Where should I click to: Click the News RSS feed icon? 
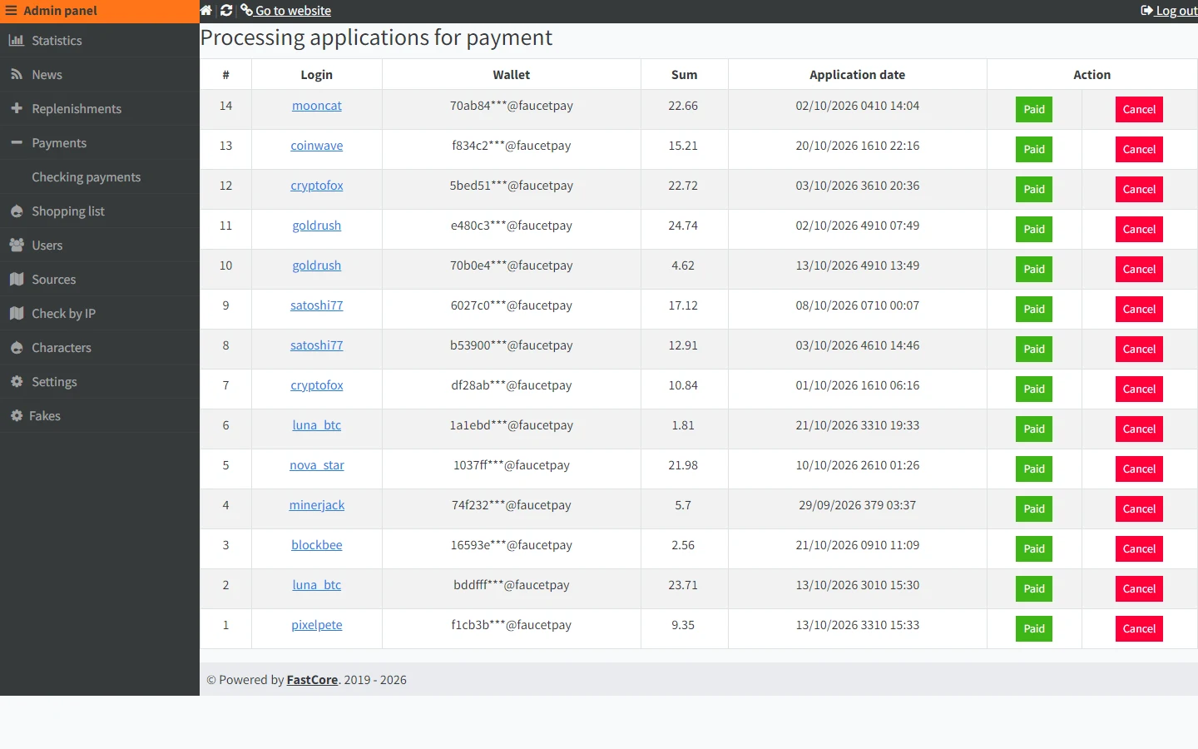click(17, 74)
